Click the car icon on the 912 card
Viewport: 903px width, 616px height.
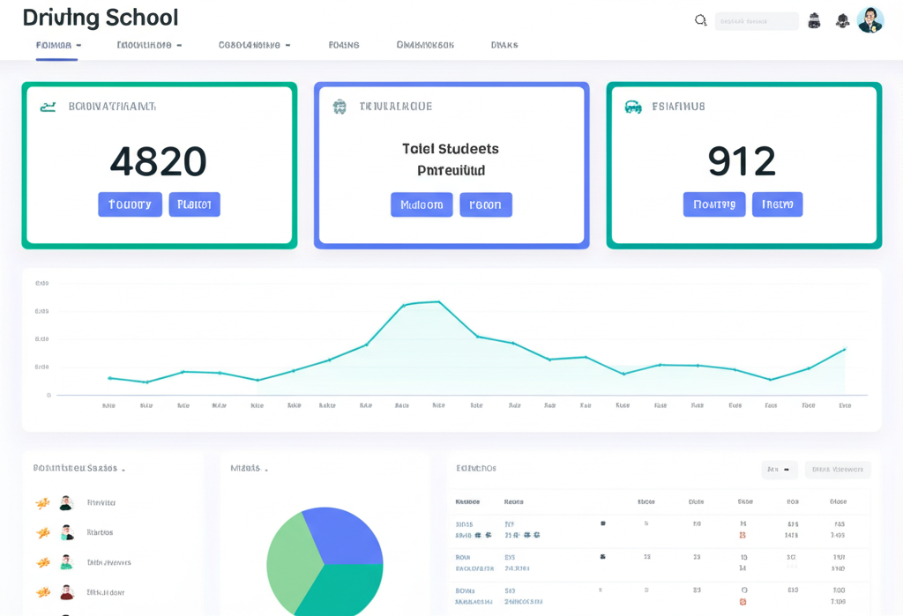coord(632,106)
